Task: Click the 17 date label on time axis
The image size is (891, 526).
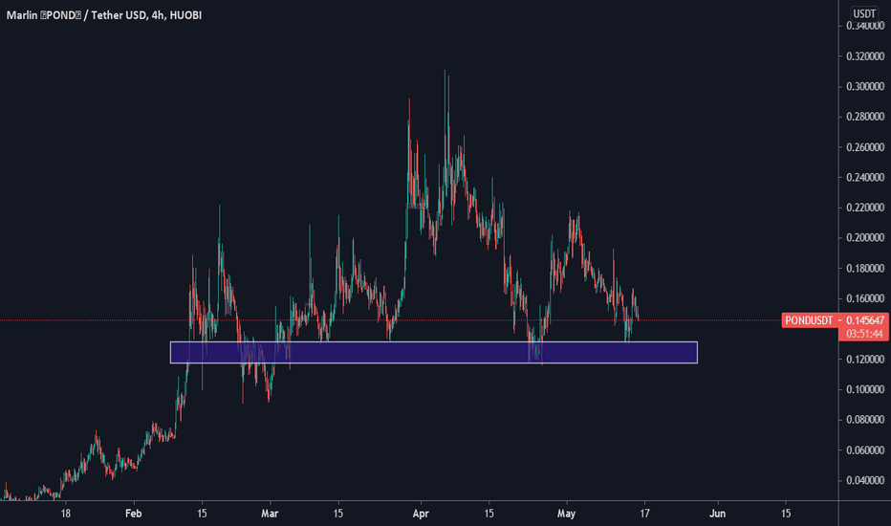Action: [644, 514]
